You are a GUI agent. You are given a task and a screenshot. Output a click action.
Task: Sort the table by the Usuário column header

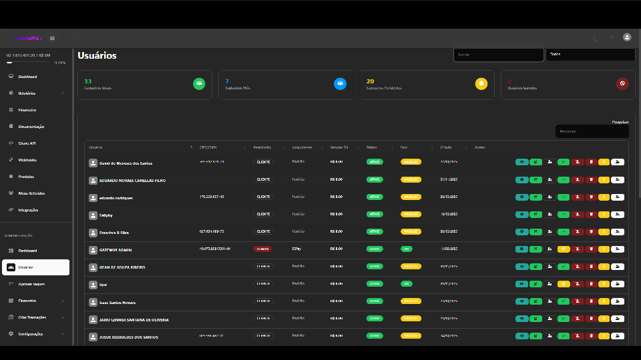coord(96,147)
